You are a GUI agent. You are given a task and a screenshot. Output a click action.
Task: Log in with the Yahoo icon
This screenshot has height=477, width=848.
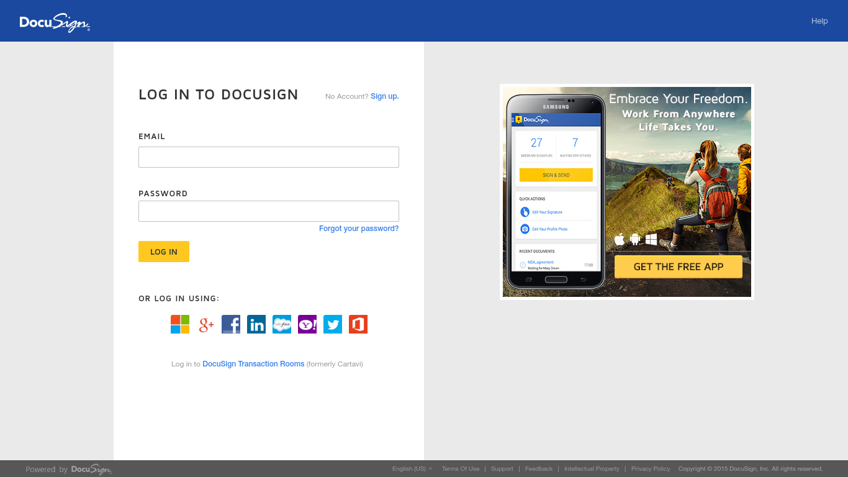(x=307, y=324)
